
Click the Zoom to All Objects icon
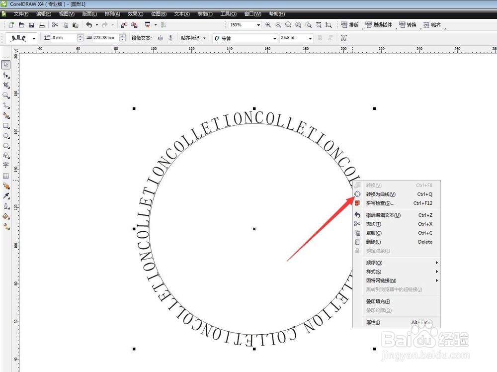[298, 25]
